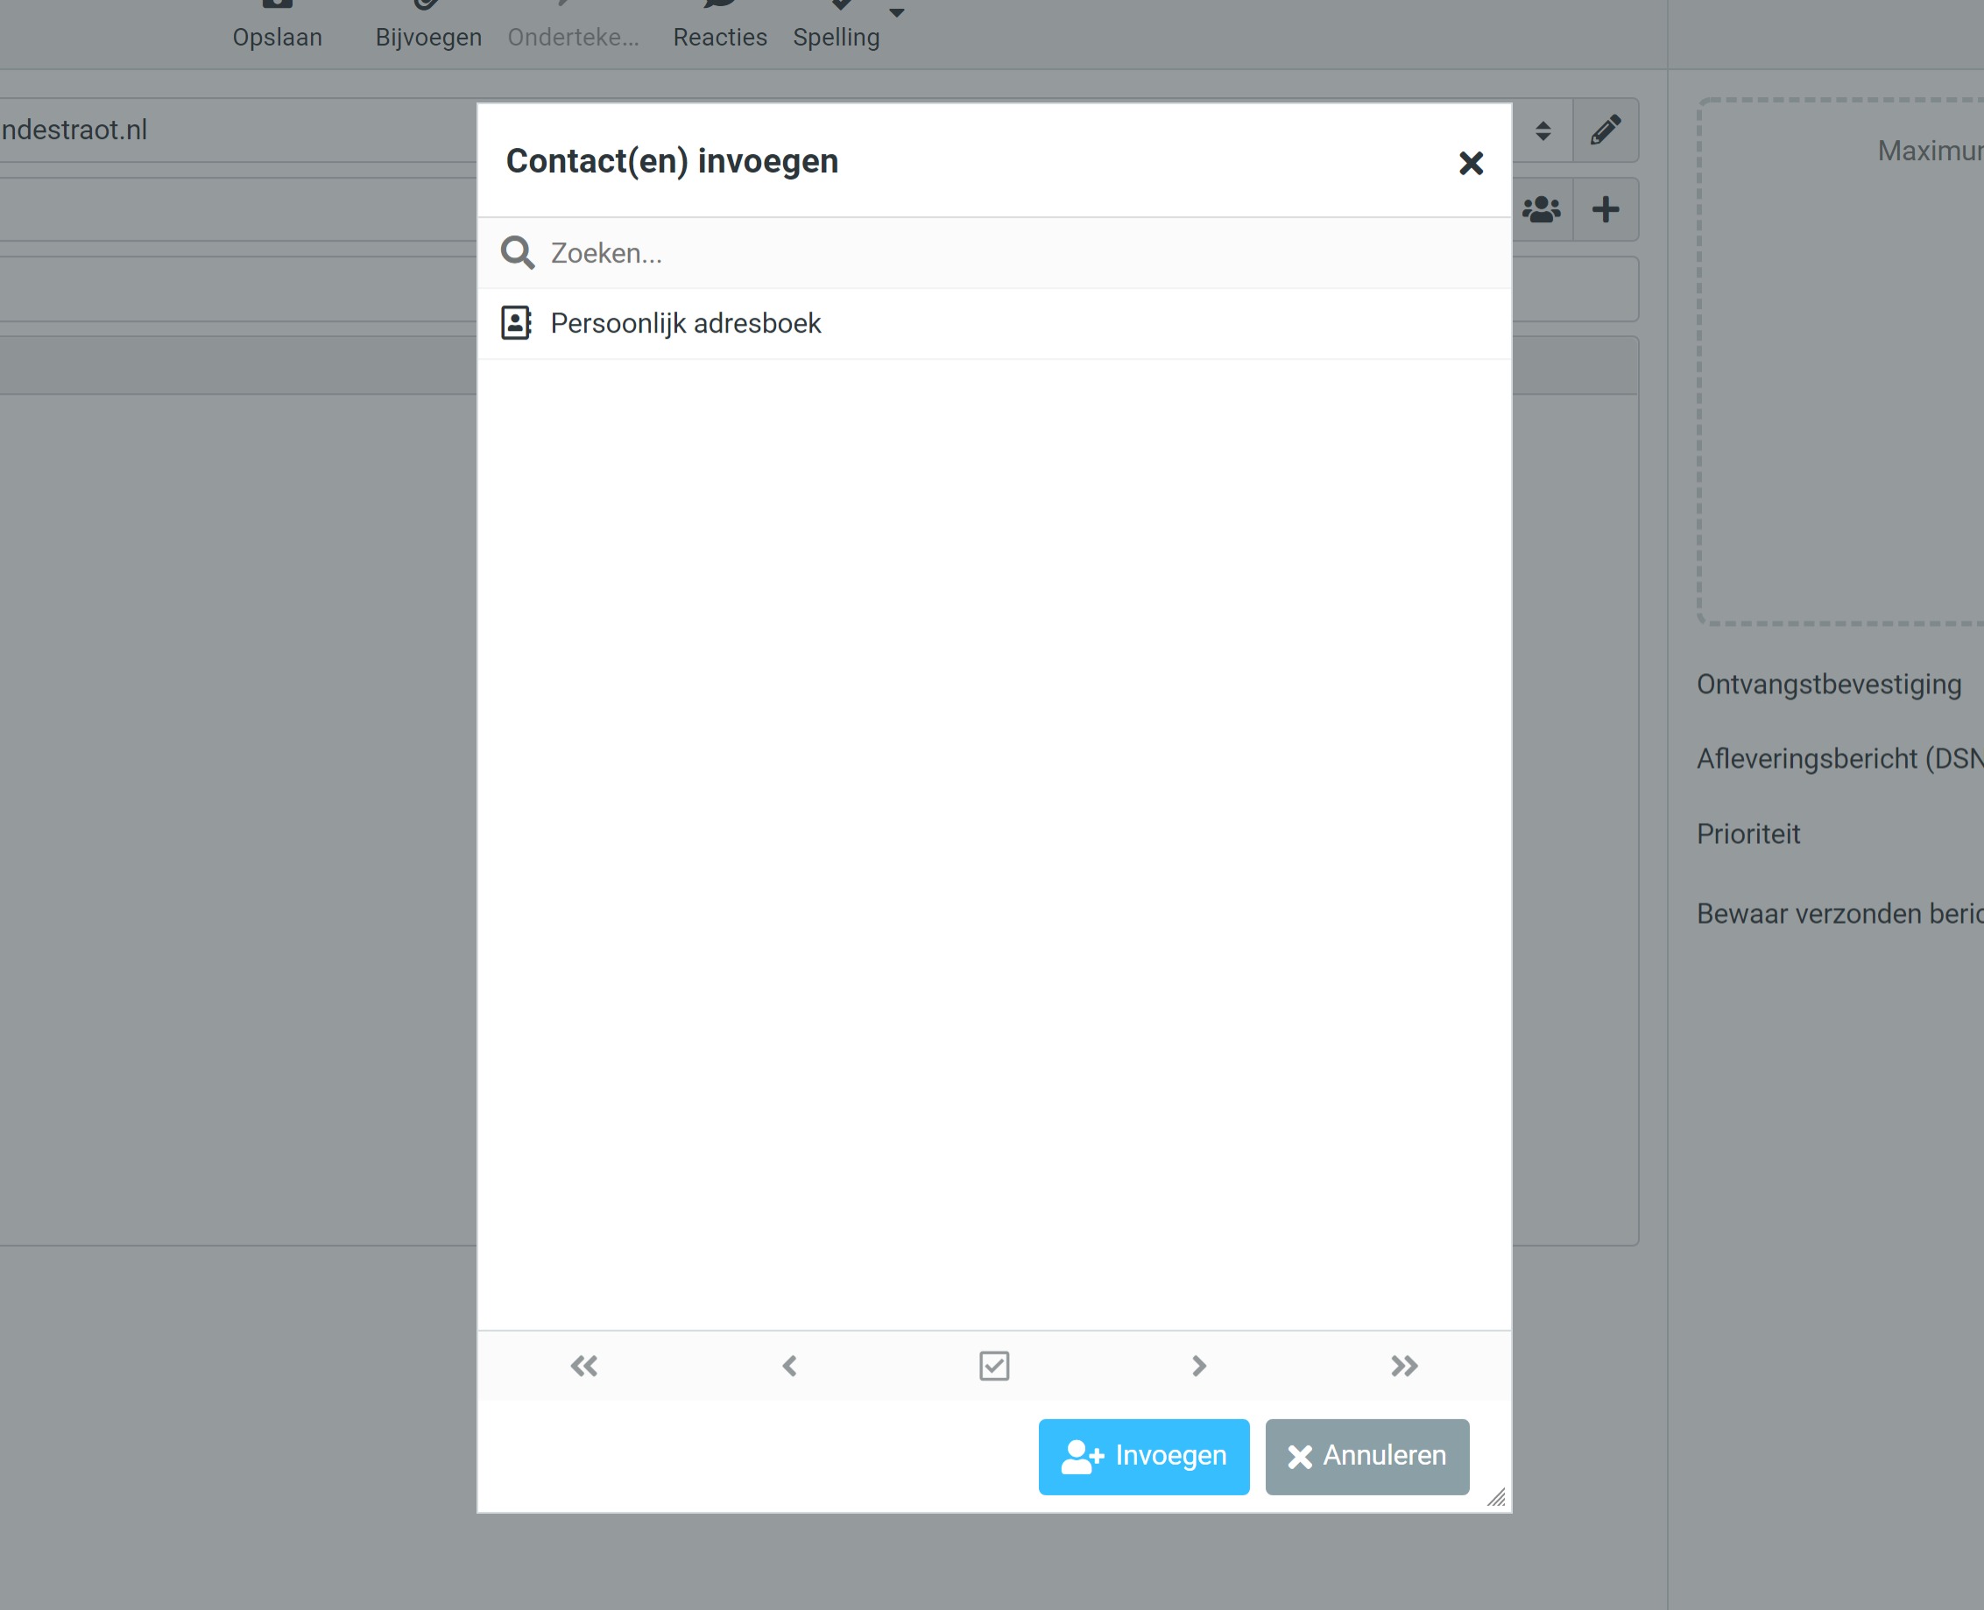Close the Contact(en) invoegen dialog
Viewport: 1984px width, 1610px height.
[x=1470, y=163]
